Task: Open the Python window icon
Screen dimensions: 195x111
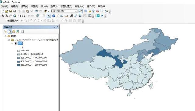Action: point(101,11)
